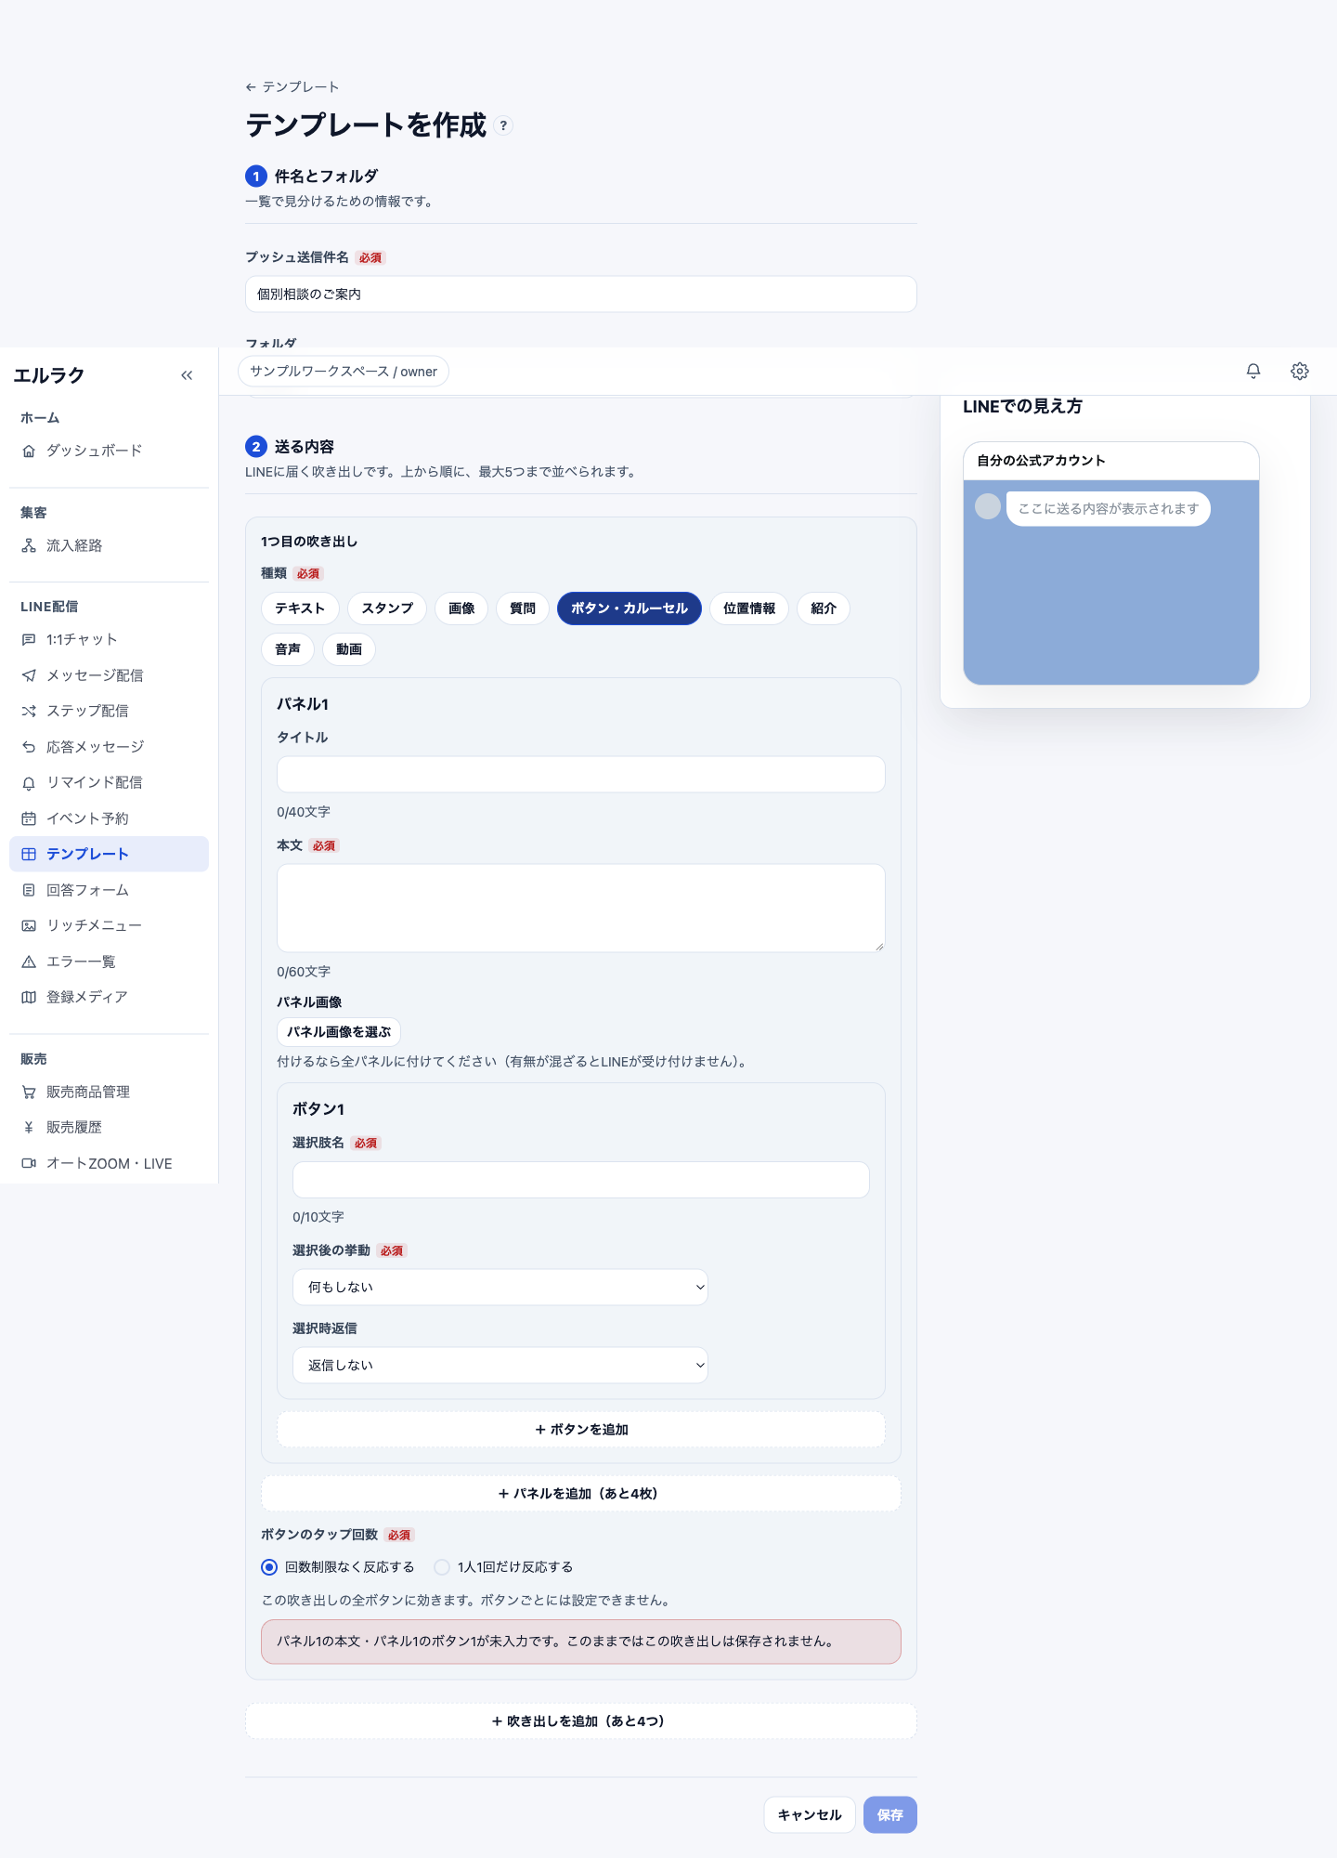Viewport: 1337px width, 1858px height.
Task: Click the メッセージ配信 paper plane icon
Action: coord(29,675)
